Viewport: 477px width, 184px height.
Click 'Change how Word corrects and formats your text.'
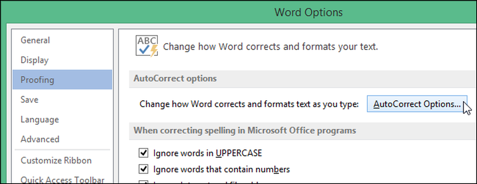270,47
